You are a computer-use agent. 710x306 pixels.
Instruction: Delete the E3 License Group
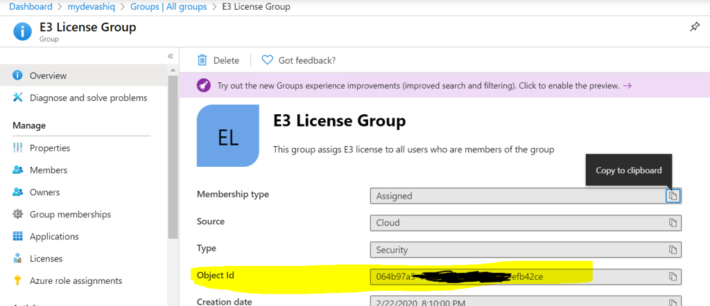pos(218,60)
